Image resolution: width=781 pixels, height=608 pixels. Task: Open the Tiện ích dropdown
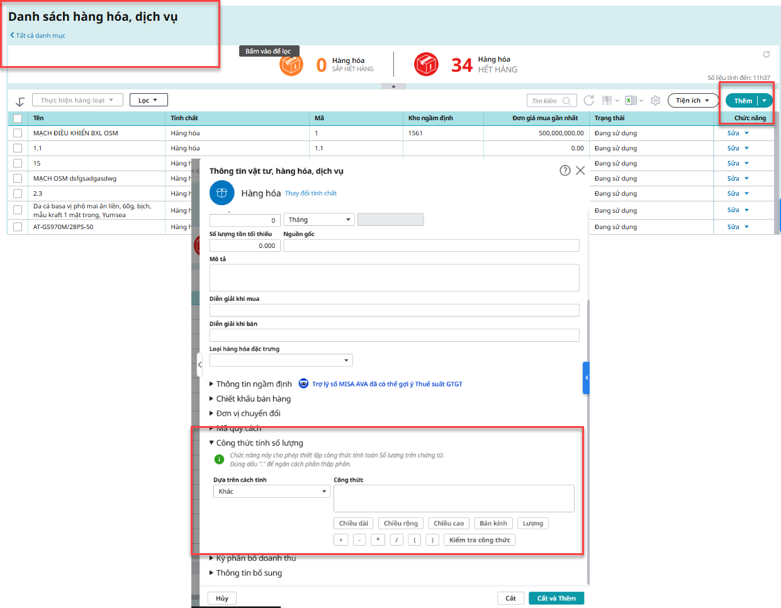[693, 100]
